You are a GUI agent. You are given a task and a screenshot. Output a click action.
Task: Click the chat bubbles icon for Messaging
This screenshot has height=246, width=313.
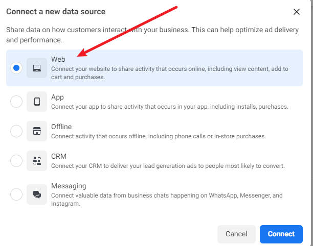point(37,194)
